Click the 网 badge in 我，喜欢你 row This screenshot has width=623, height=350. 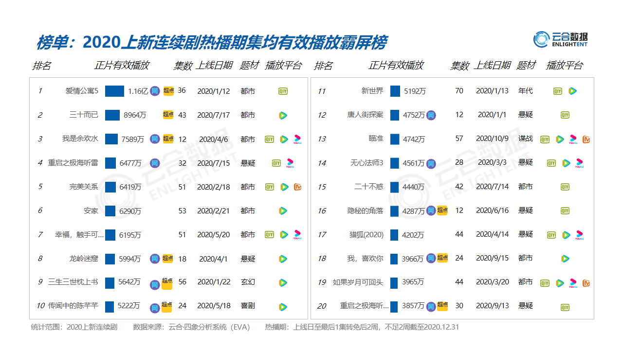pyautogui.click(x=431, y=259)
